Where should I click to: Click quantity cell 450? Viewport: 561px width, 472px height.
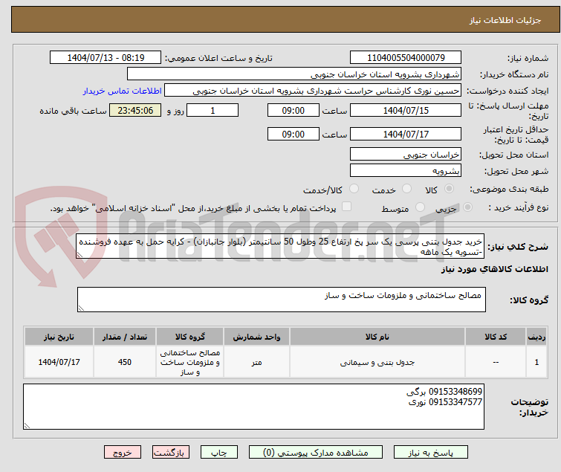(125, 362)
